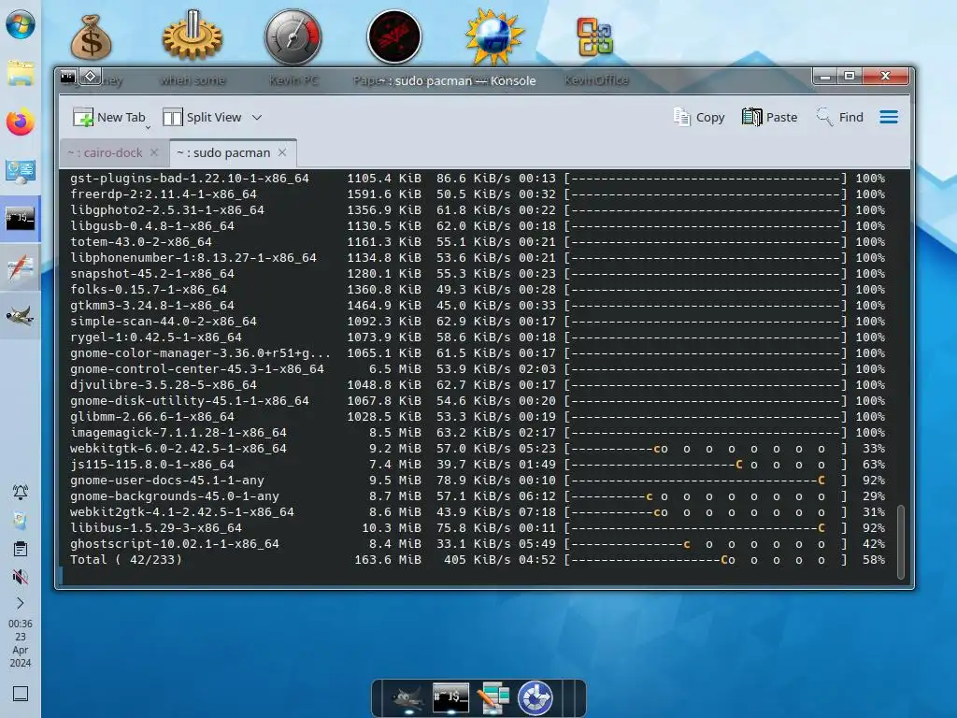957x718 pixels.
Task: Click the Total progress bar at 58%
Action: 707,560
